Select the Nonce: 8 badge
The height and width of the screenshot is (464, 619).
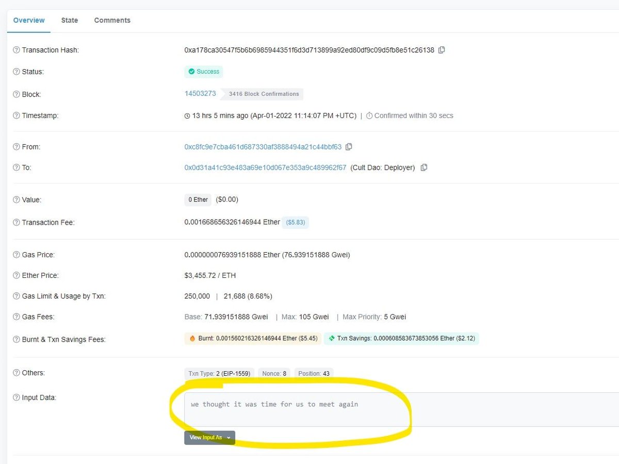click(274, 373)
